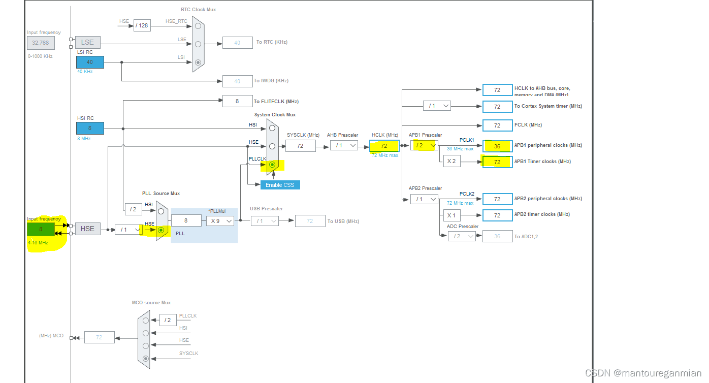The height and width of the screenshot is (383, 709).
Task: Open the APB1 Prescaler dropdown
Action: click(424, 145)
